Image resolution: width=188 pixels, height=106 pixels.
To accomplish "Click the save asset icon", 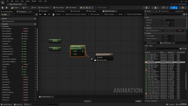I will pyautogui.click(x=3, y=8).
